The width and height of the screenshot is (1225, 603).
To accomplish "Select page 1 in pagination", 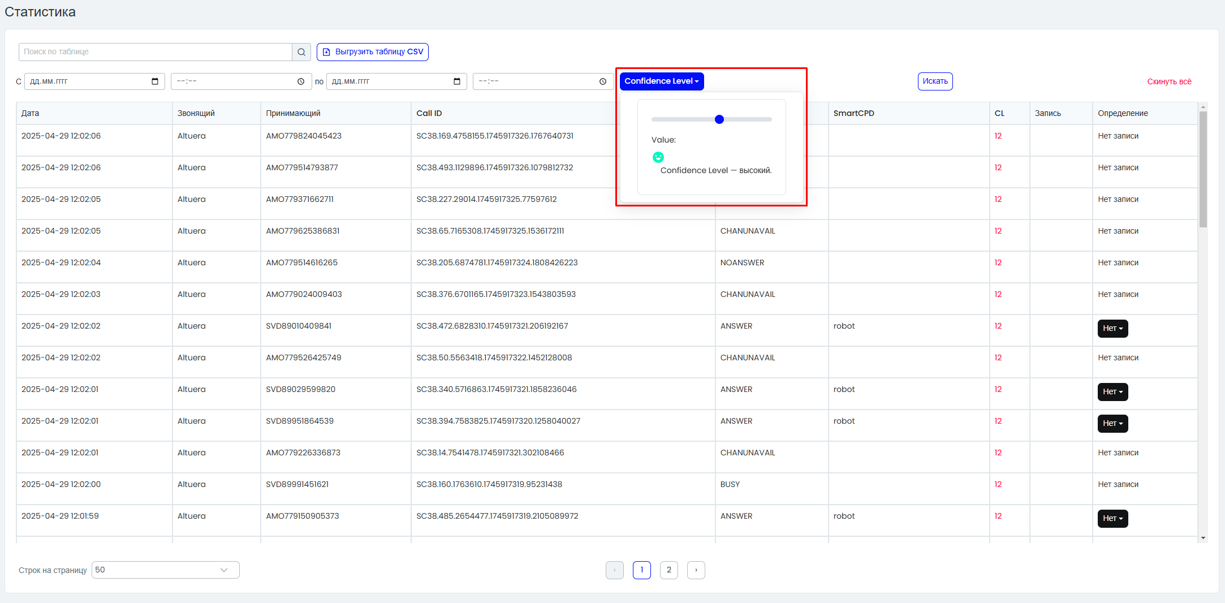I will pos(642,570).
